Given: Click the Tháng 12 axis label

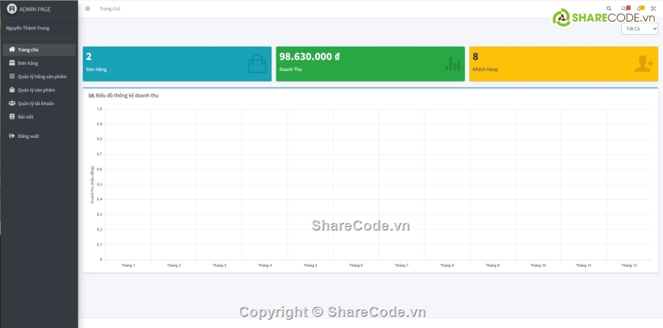Looking at the screenshot, I should [630, 265].
